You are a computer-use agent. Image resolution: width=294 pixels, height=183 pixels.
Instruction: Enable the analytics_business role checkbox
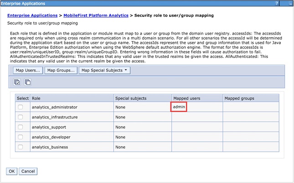point(20,147)
